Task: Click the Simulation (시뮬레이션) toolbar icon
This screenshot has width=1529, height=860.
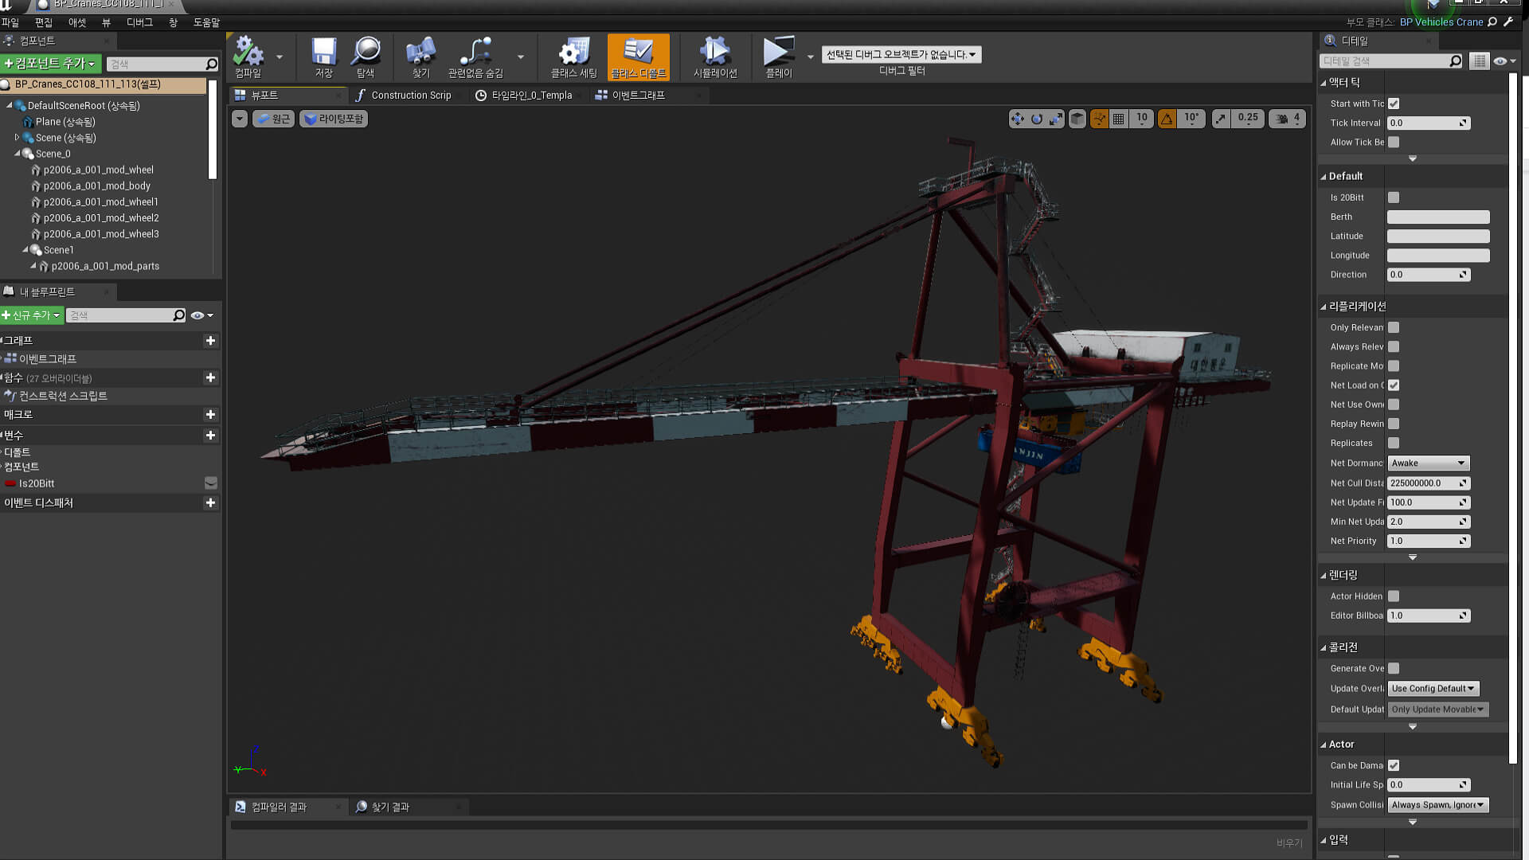Action: (714, 53)
